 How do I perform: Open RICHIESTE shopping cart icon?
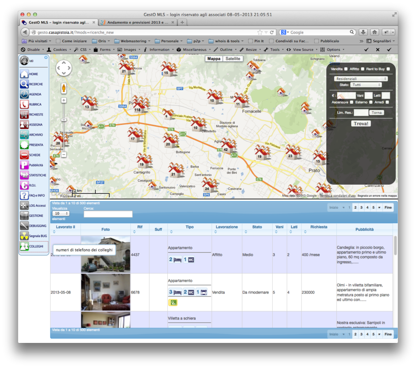[24, 114]
